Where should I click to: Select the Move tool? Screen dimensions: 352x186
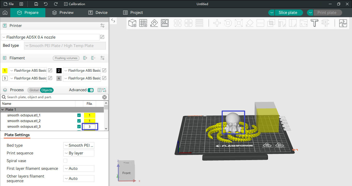point(217,23)
